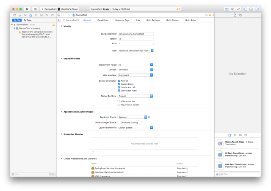271x191 pixels.
Task: Open the Capabilities tab
Action: [x=102, y=20]
